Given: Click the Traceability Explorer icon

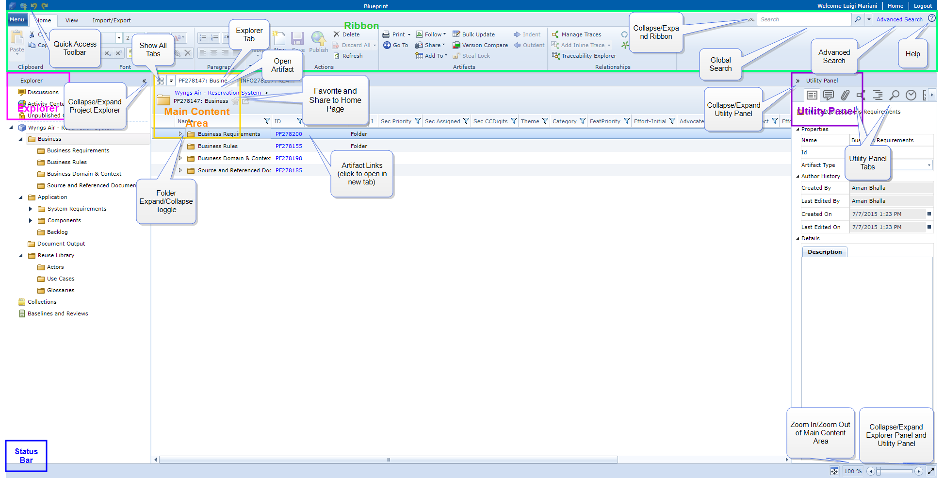Looking at the screenshot, I should click(556, 56).
